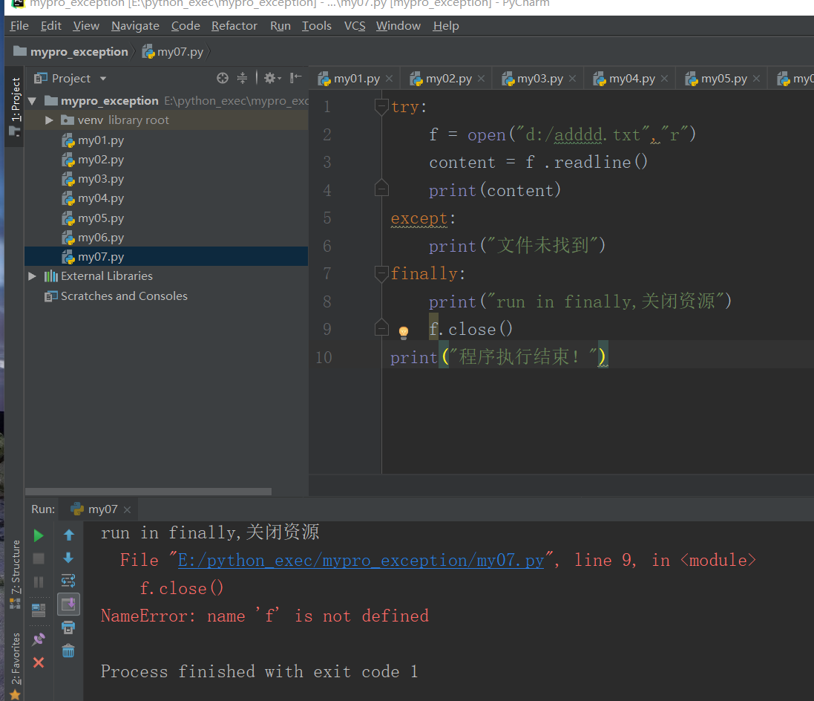Image resolution: width=814 pixels, height=701 pixels.
Task: Toggle scroll to end of console output
Action: [68, 604]
